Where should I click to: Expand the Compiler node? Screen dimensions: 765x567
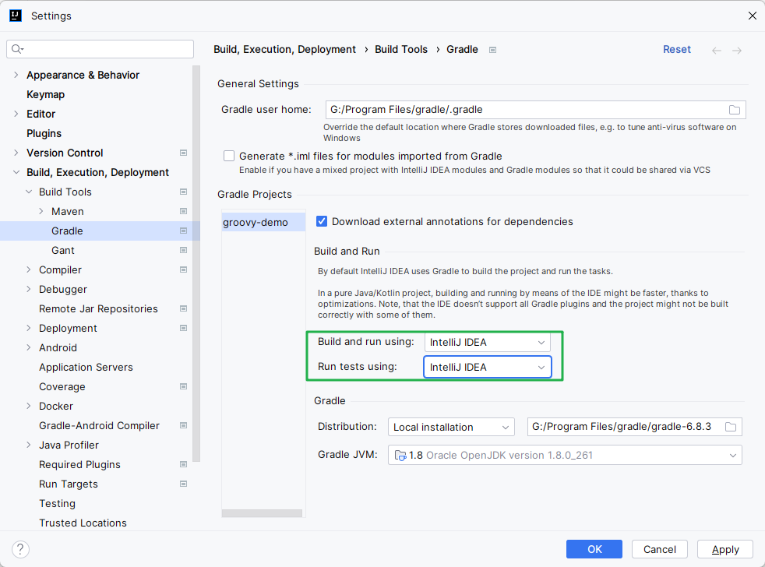pos(29,269)
